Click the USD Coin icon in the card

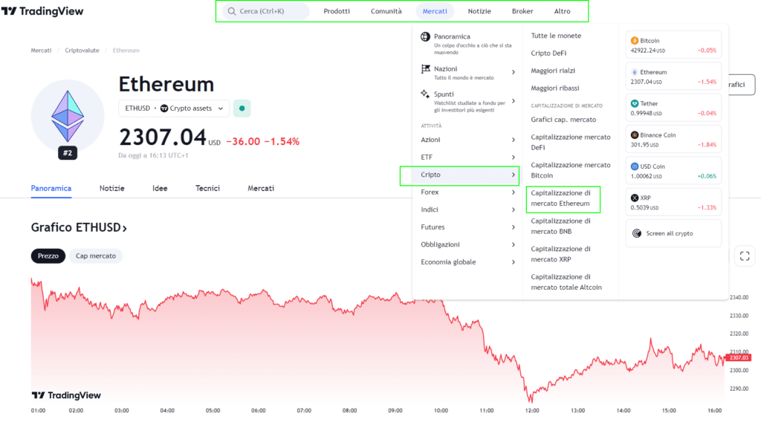pyautogui.click(x=635, y=166)
